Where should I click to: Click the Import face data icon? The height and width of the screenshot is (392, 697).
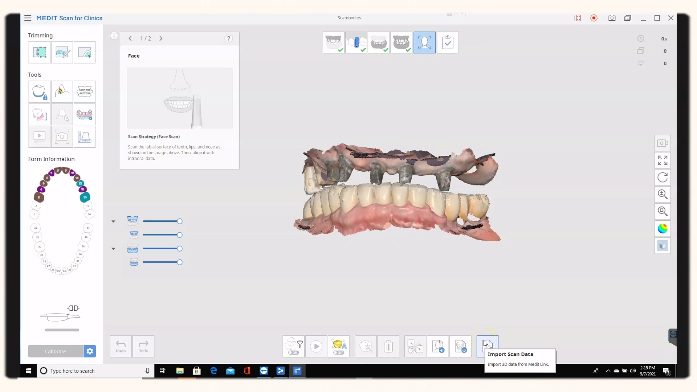[438, 346]
